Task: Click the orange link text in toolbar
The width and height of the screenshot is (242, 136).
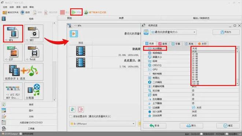Action: pyautogui.click(x=98, y=12)
